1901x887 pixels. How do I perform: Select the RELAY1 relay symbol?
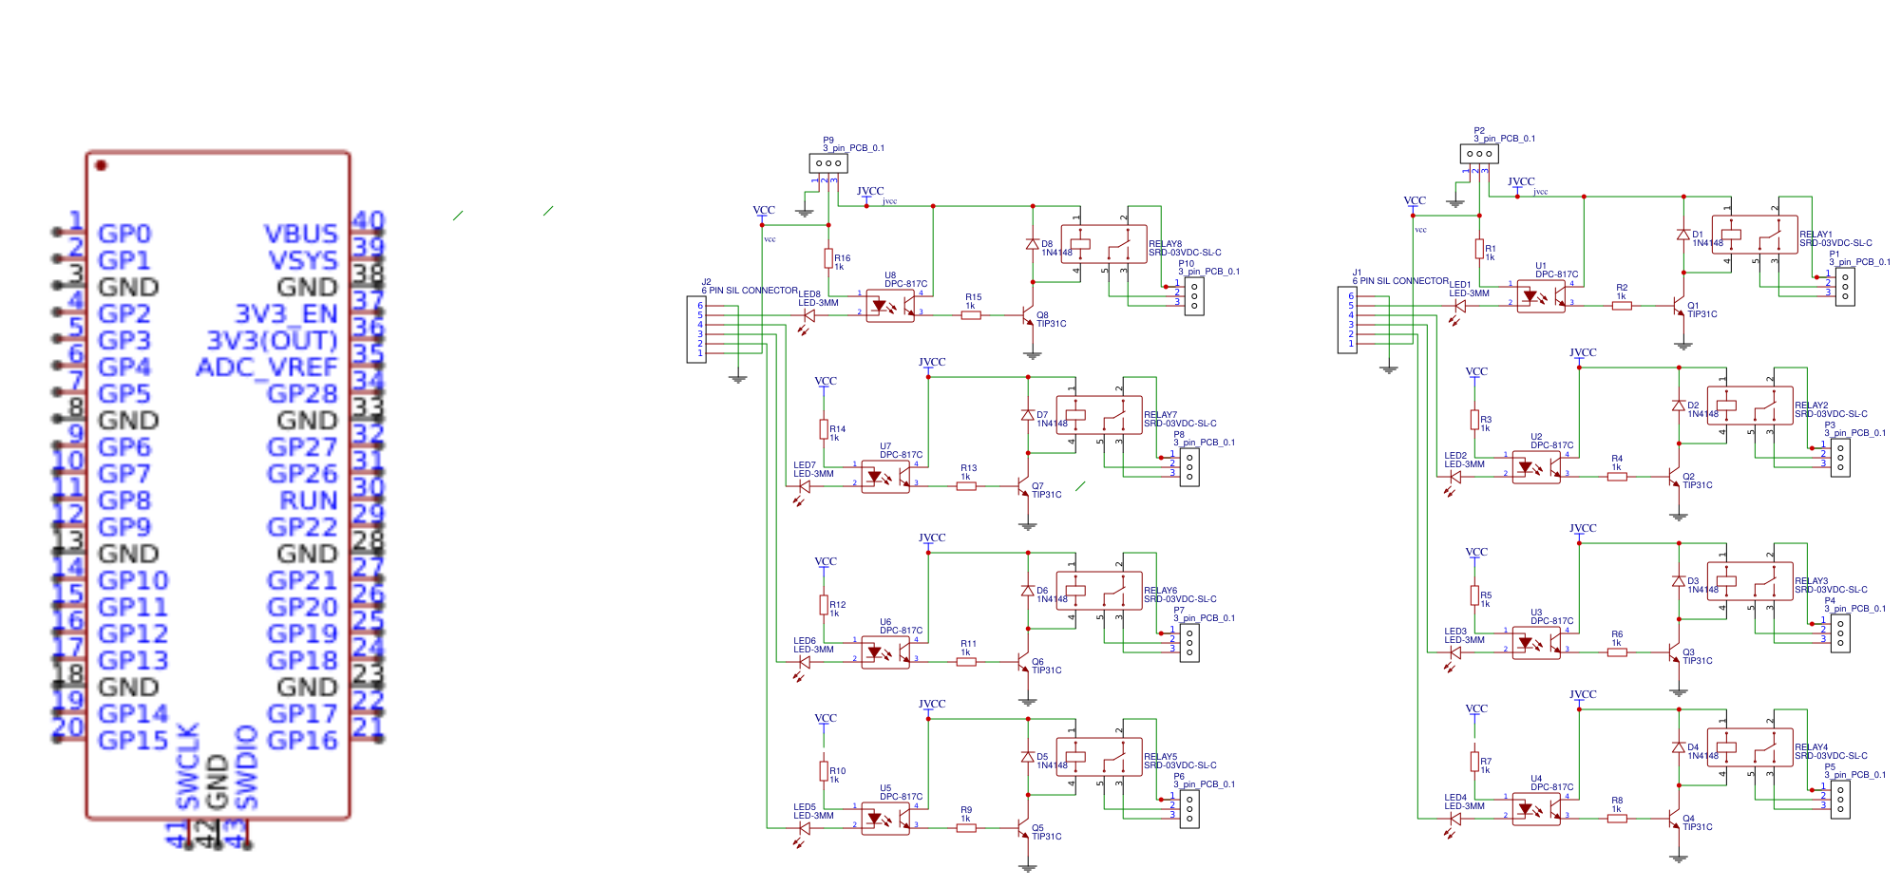[1754, 235]
